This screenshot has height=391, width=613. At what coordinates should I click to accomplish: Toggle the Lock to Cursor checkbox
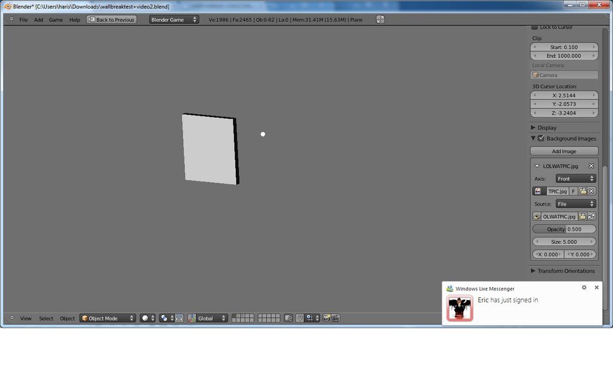535,27
